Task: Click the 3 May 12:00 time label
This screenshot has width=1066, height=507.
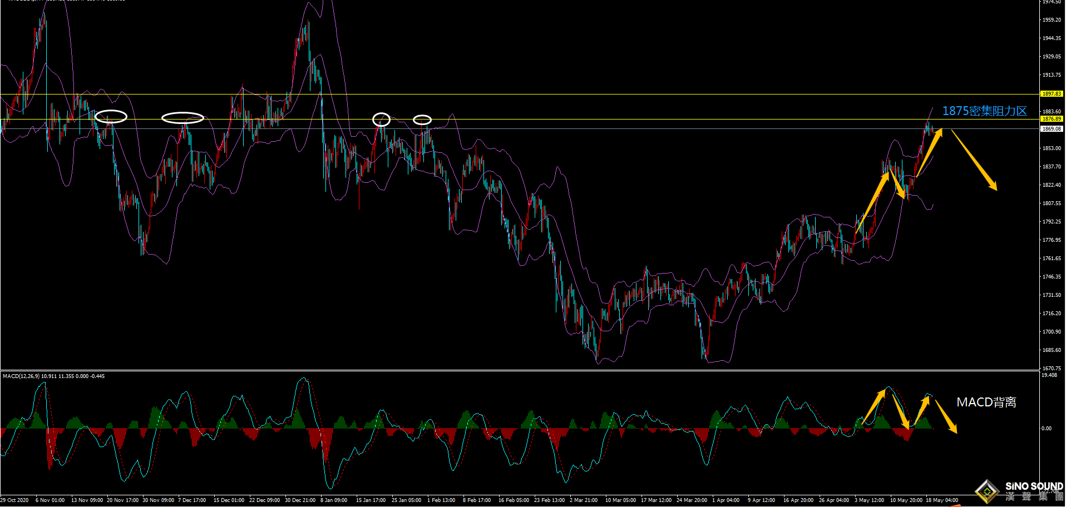Action: (869, 500)
